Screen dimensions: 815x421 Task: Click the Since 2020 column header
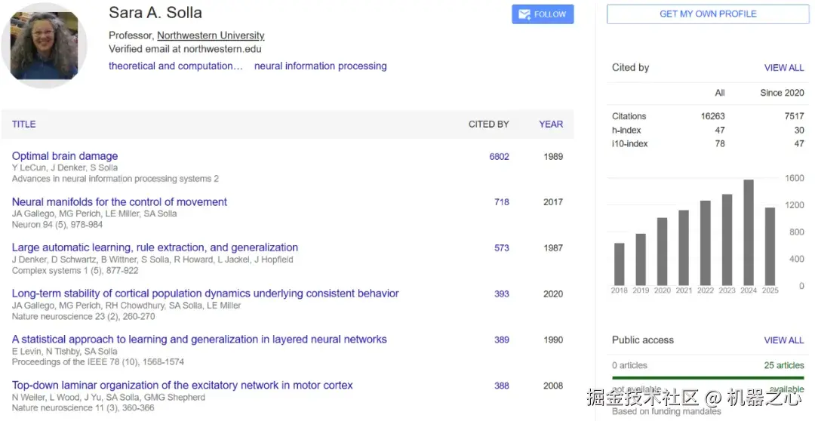coord(782,93)
